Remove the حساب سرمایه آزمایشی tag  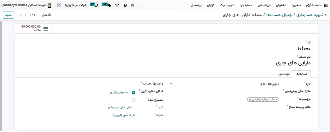250,99
